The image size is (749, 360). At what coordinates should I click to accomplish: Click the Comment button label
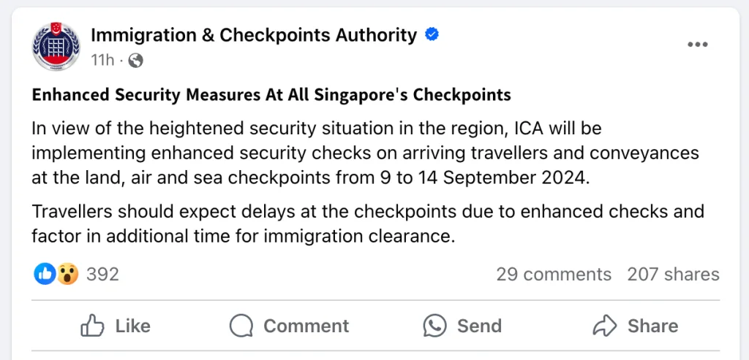306,326
